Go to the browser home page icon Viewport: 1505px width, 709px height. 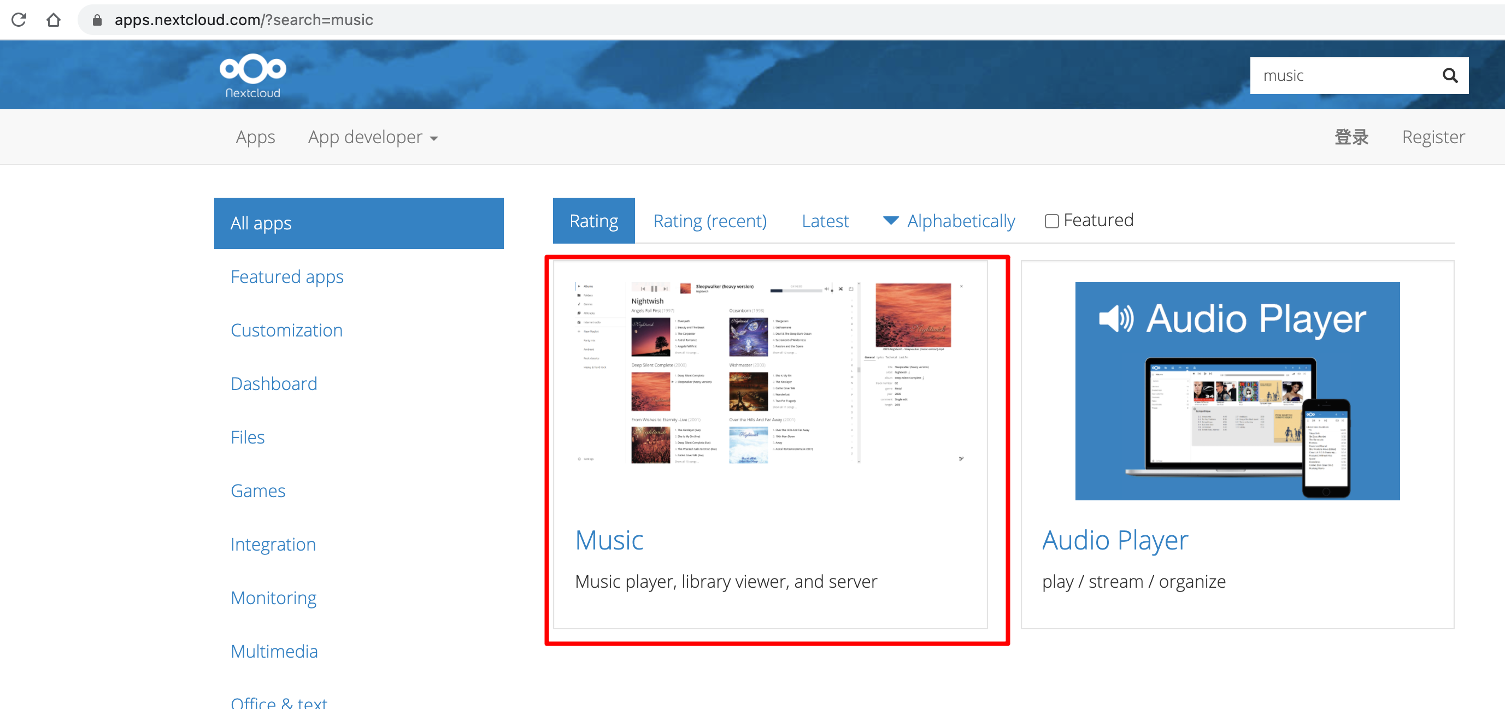[53, 20]
